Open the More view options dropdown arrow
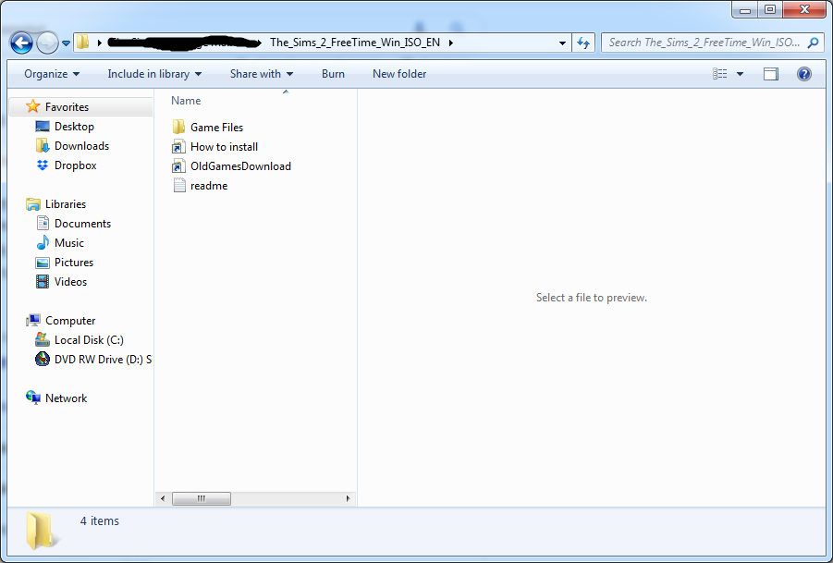 click(740, 74)
